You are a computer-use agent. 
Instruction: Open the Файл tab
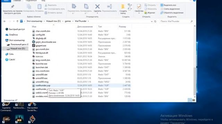(6, 1)
